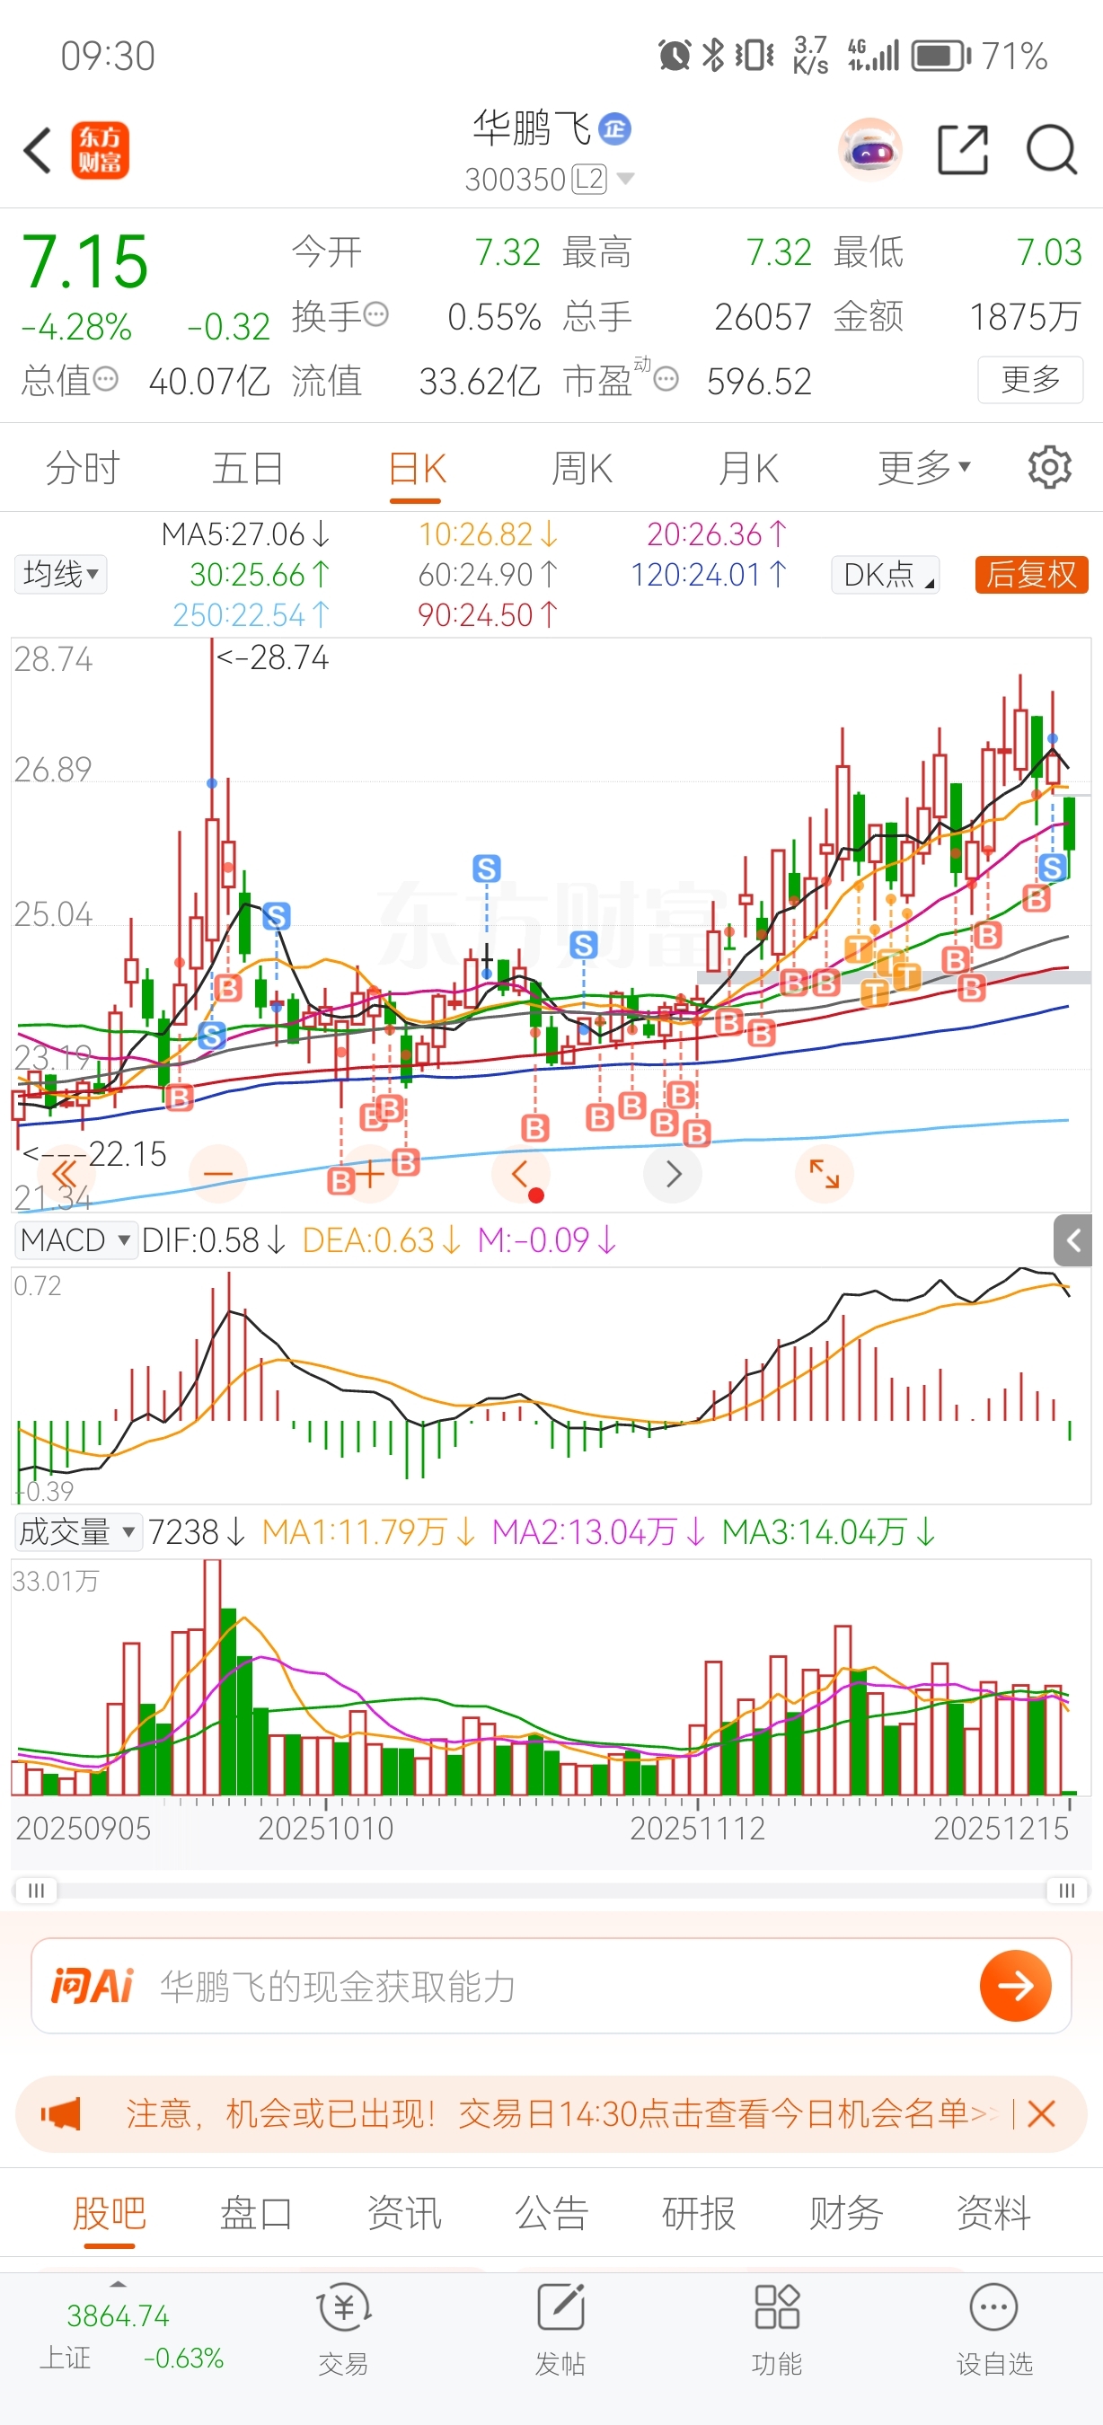Tap the 总值 info bubble icon
The height and width of the screenshot is (2425, 1103).
point(105,379)
